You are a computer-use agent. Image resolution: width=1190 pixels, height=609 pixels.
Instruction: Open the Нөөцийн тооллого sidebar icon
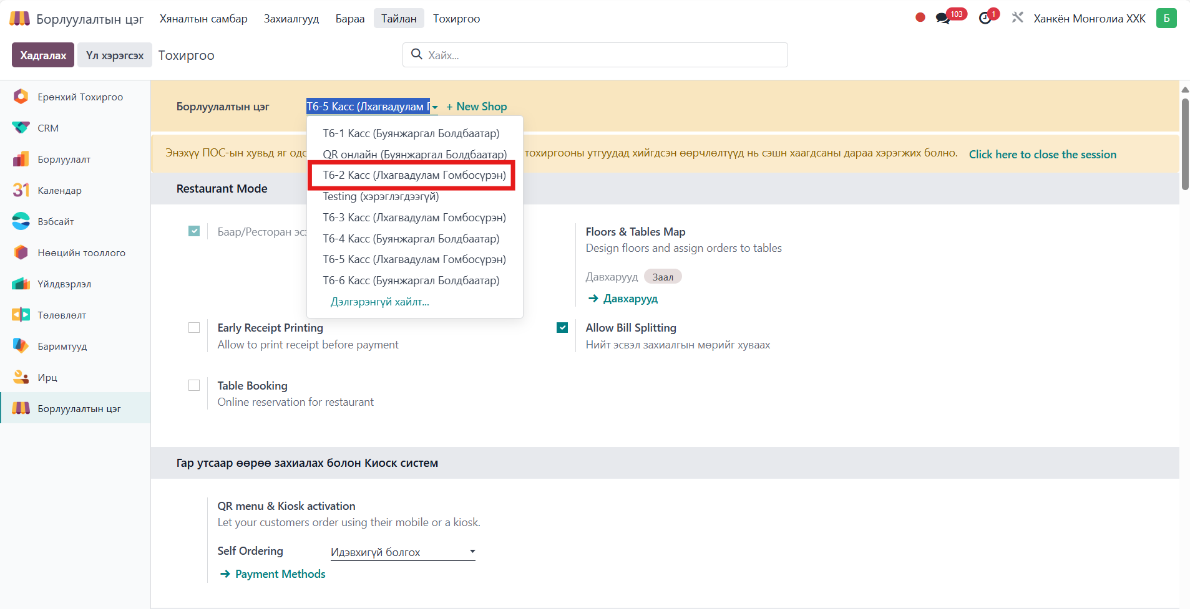point(21,252)
